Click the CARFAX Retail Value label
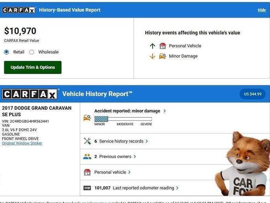This screenshot has height=203, width=270. pos(22,40)
